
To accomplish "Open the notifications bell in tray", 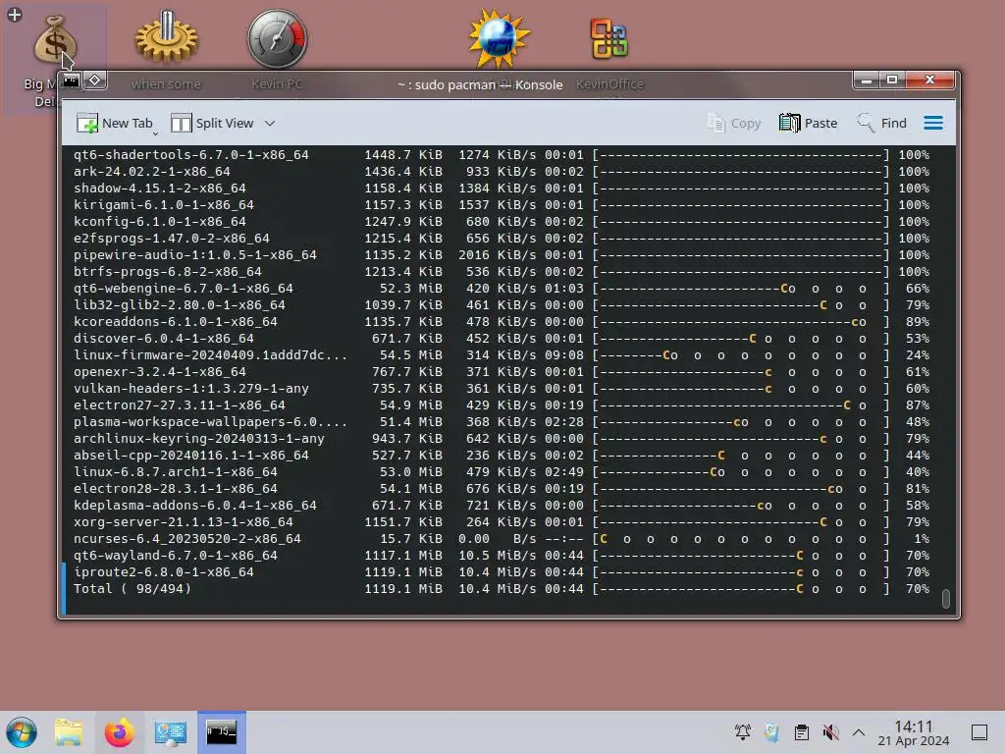I will click(x=743, y=732).
